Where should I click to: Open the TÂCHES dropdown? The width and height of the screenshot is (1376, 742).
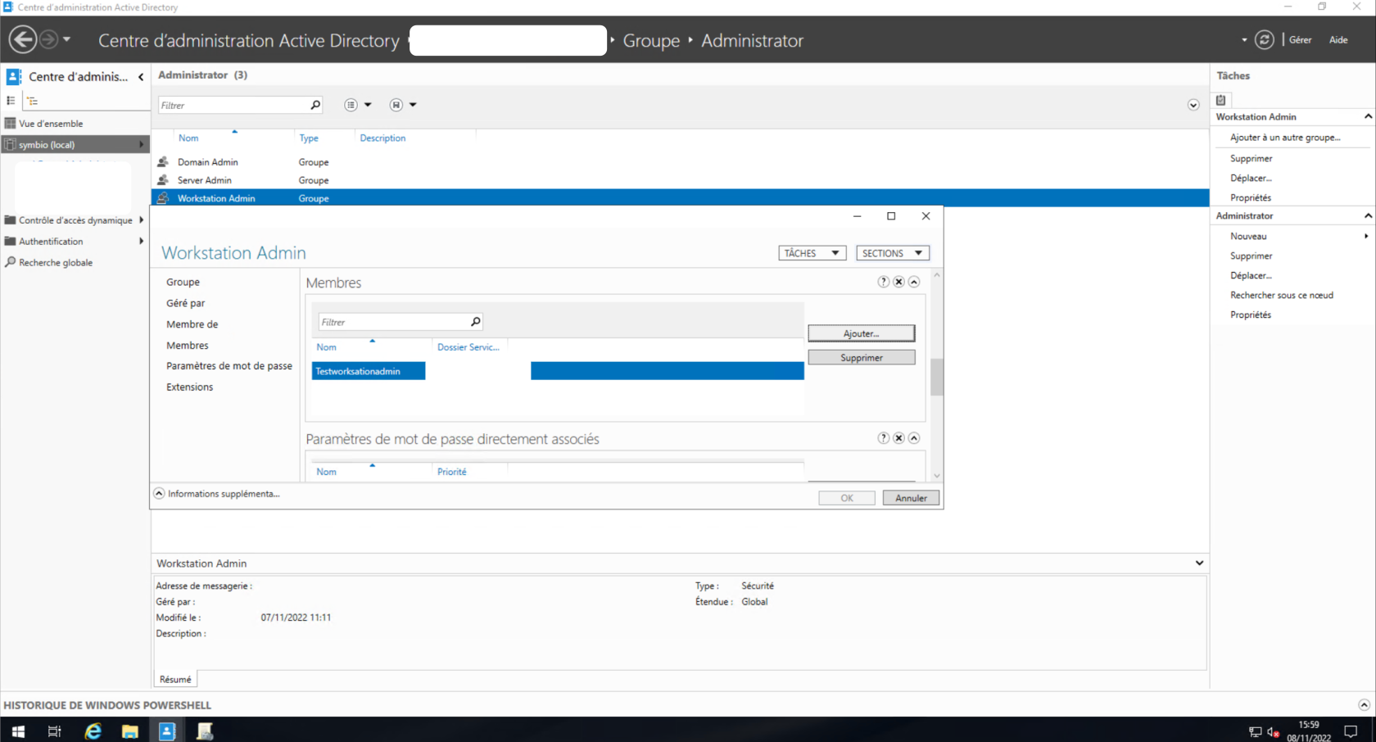point(812,253)
